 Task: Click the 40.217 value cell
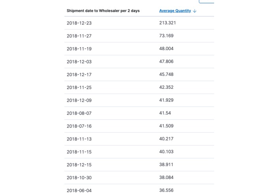coord(166,139)
